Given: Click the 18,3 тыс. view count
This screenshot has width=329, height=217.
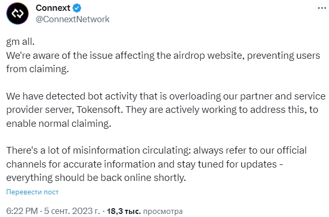Looking at the screenshot, I should point(123,211).
